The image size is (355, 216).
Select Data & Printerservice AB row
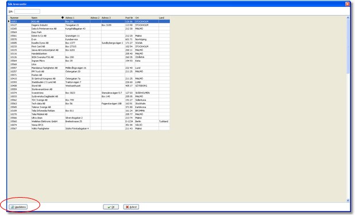[x=90, y=29]
